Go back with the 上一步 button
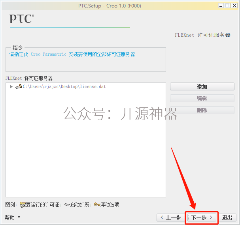This screenshot has height=225, width=240. pos(171,217)
